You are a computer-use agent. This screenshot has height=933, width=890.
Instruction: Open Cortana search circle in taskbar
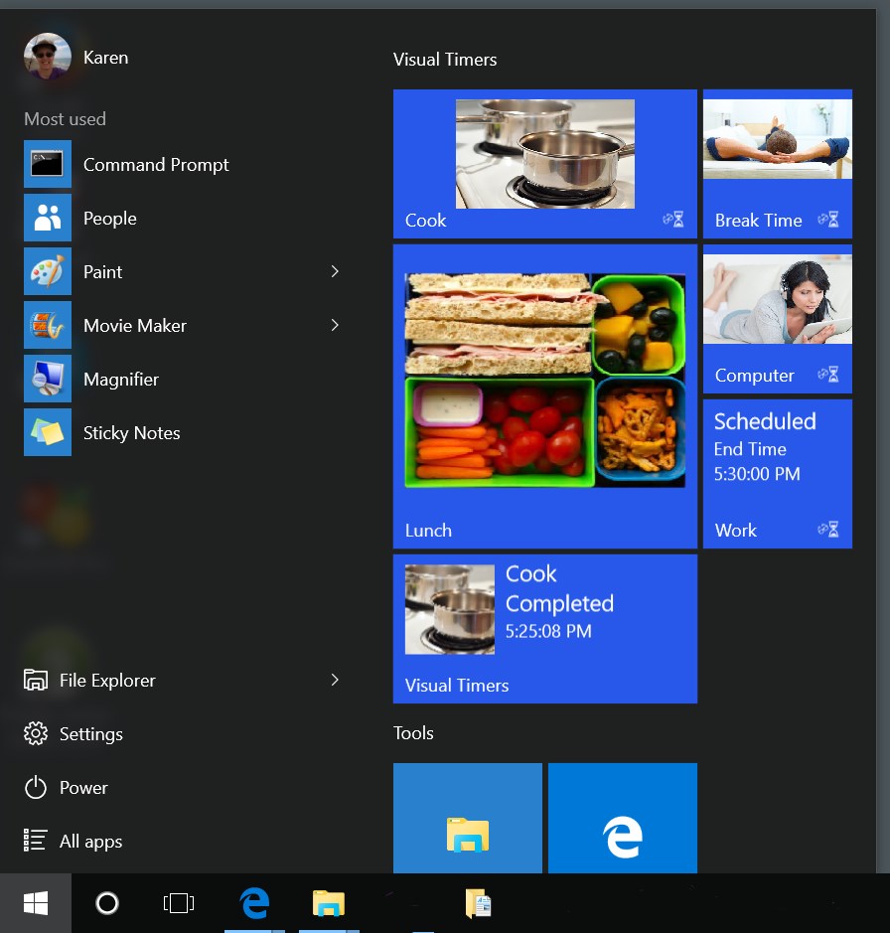(x=107, y=903)
